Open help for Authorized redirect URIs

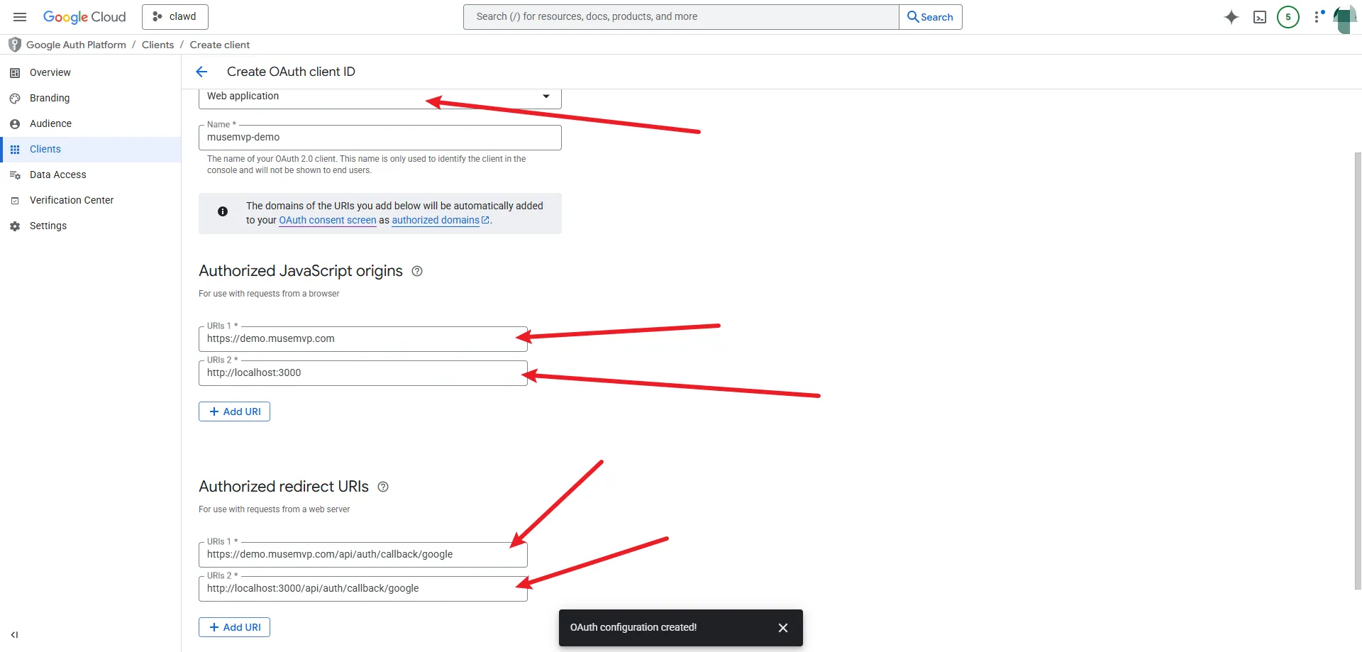pyautogui.click(x=383, y=487)
